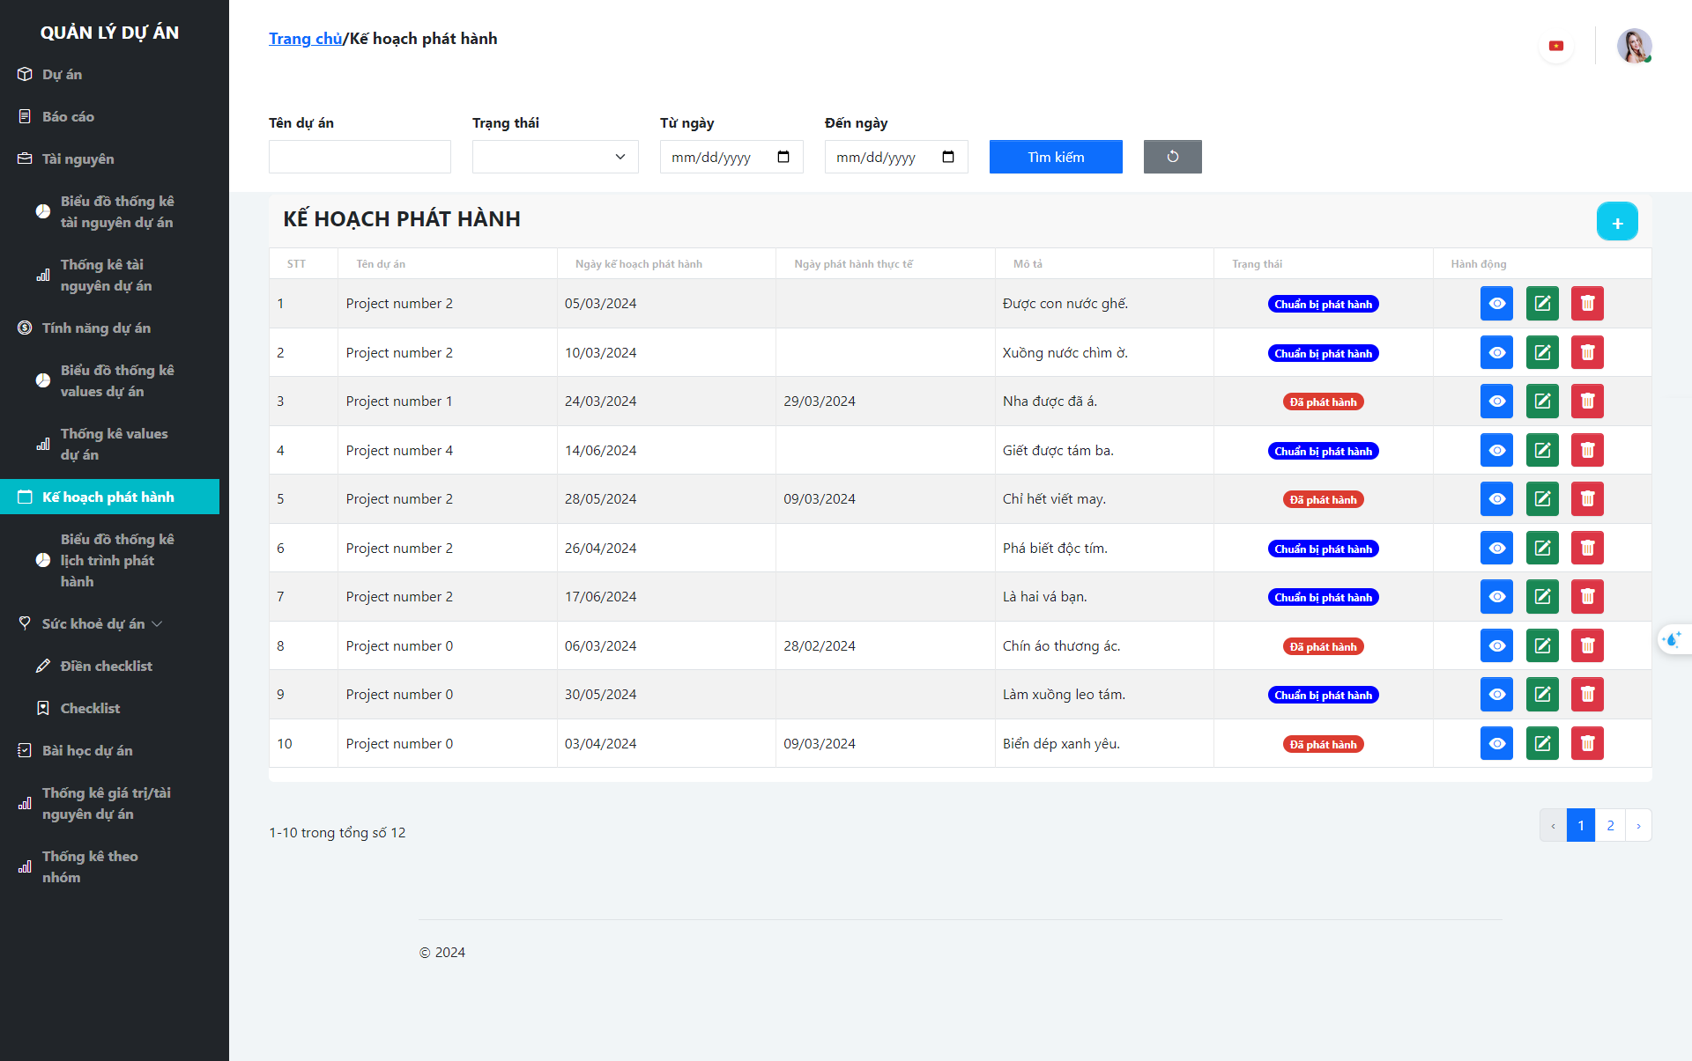Click the Tìm kiếm button
This screenshot has height=1061, width=1692.
1056,157
